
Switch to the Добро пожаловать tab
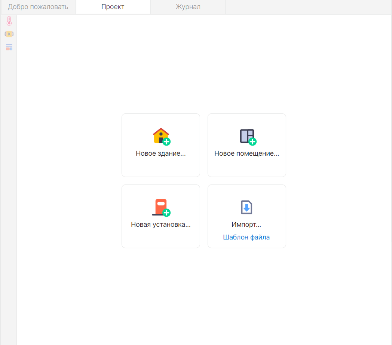click(38, 7)
